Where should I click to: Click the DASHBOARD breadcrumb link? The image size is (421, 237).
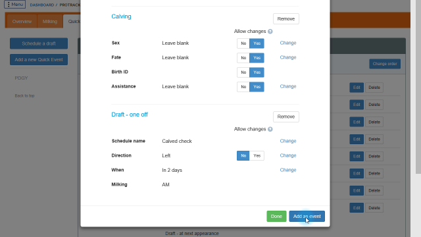[x=42, y=5]
